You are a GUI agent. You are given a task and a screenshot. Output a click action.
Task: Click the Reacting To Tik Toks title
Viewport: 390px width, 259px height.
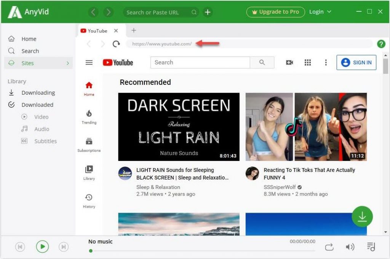[x=309, y=174]
